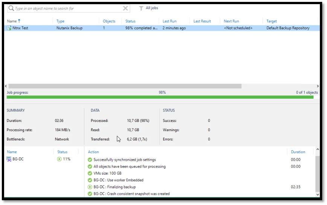Sort the VM list by Name header
The width and height of the screenshot is (327, 205).
pyautogui.click(x=12, y=152)
